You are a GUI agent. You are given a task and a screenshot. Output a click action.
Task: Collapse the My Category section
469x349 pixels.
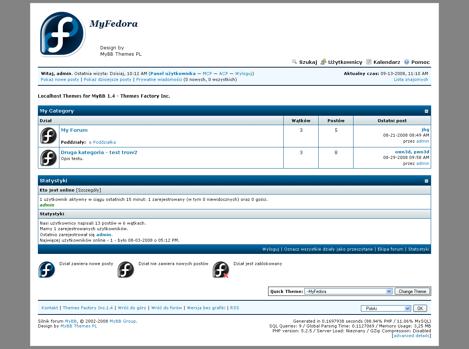coord(426,111)
